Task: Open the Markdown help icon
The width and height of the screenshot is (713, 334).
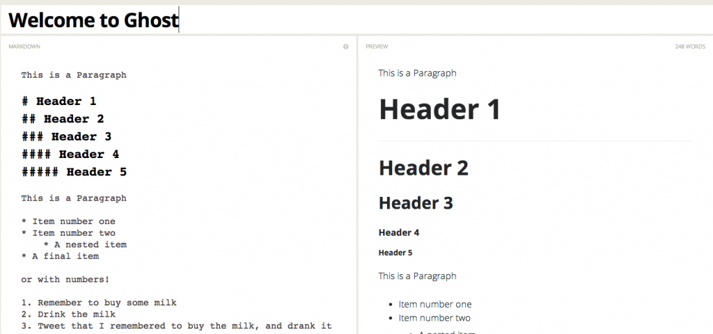Action: 345,47
